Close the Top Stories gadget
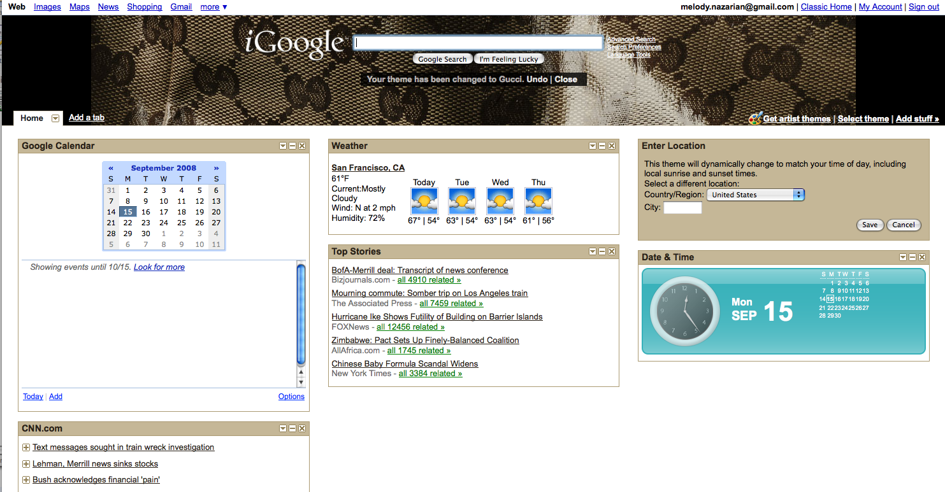Viewport: 945px width, 492px height. pos(612,251)
